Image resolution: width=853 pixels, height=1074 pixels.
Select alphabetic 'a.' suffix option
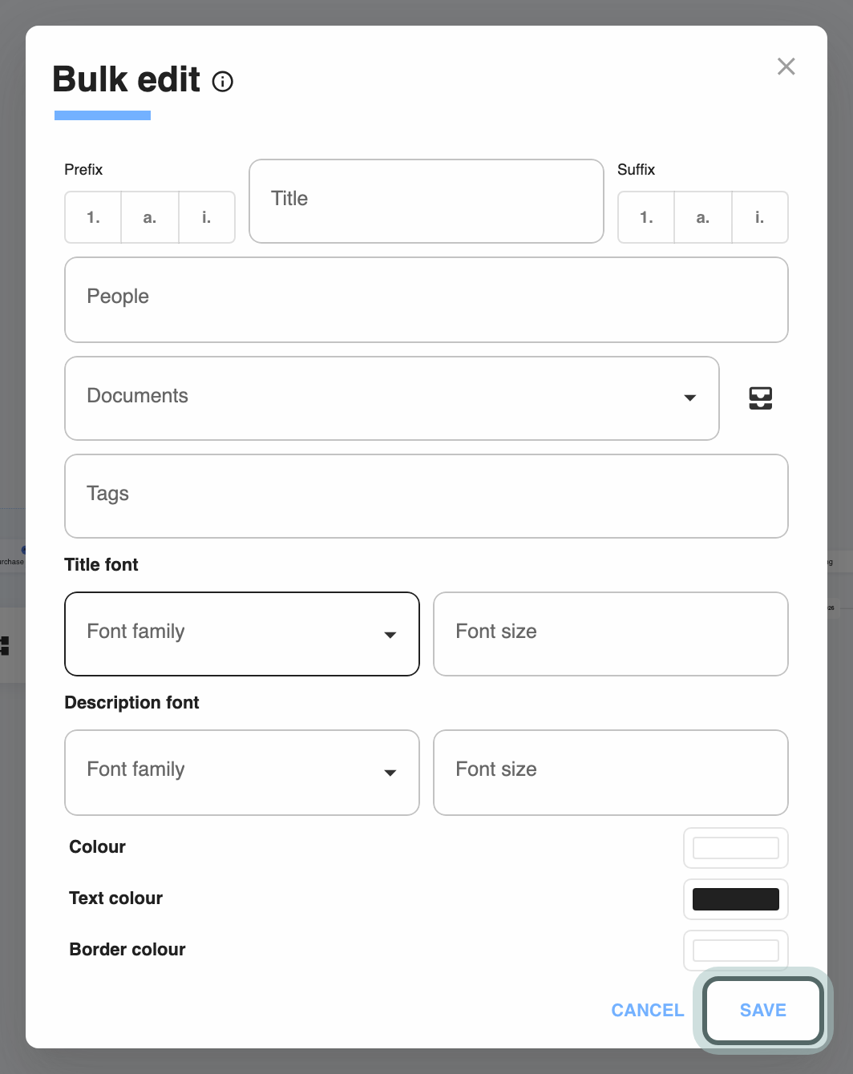703,217
